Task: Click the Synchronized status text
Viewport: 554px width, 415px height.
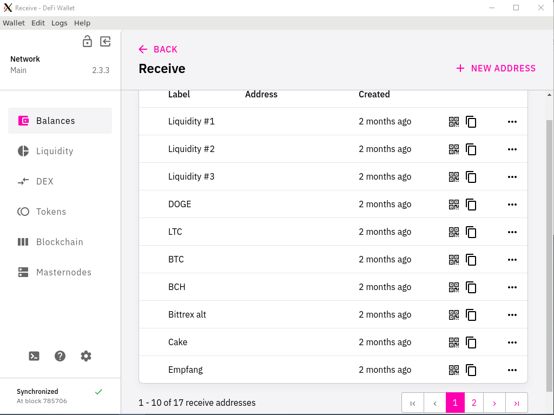Action: click(37, 391)
